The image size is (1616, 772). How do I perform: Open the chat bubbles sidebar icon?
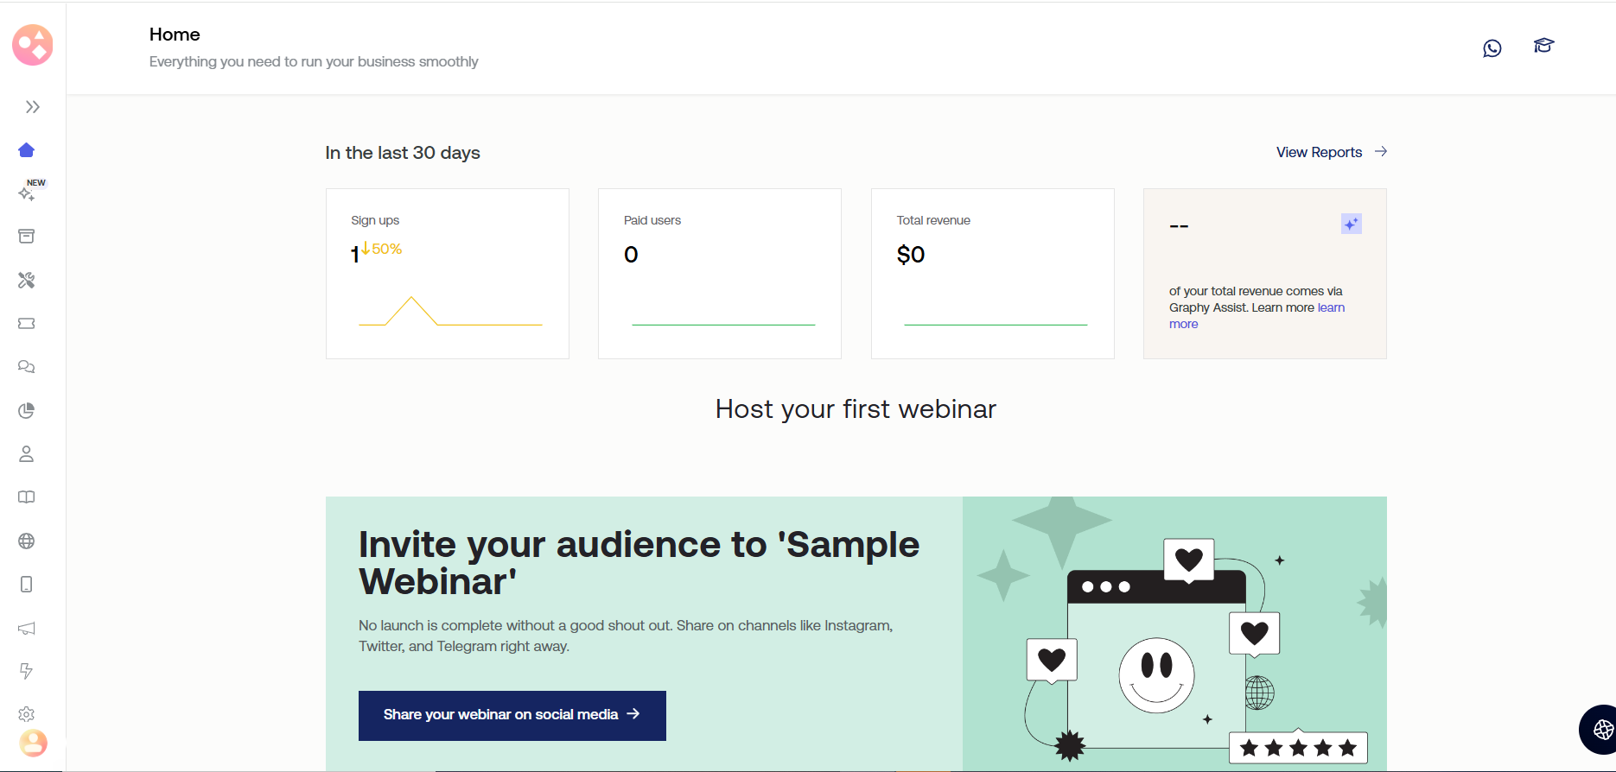coord(27,367)
